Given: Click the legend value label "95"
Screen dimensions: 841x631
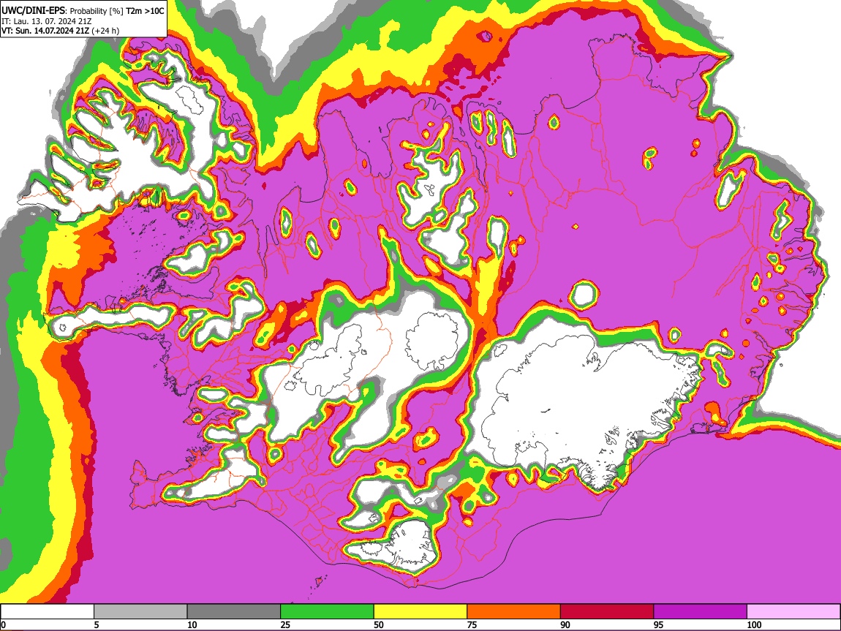Looking at the screenshot, I should [x=659, y=624].
